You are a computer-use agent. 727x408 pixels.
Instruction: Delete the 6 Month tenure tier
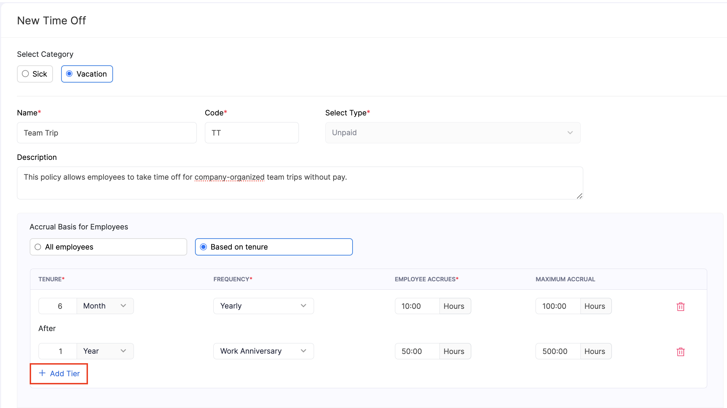click(x=680, y=306)
